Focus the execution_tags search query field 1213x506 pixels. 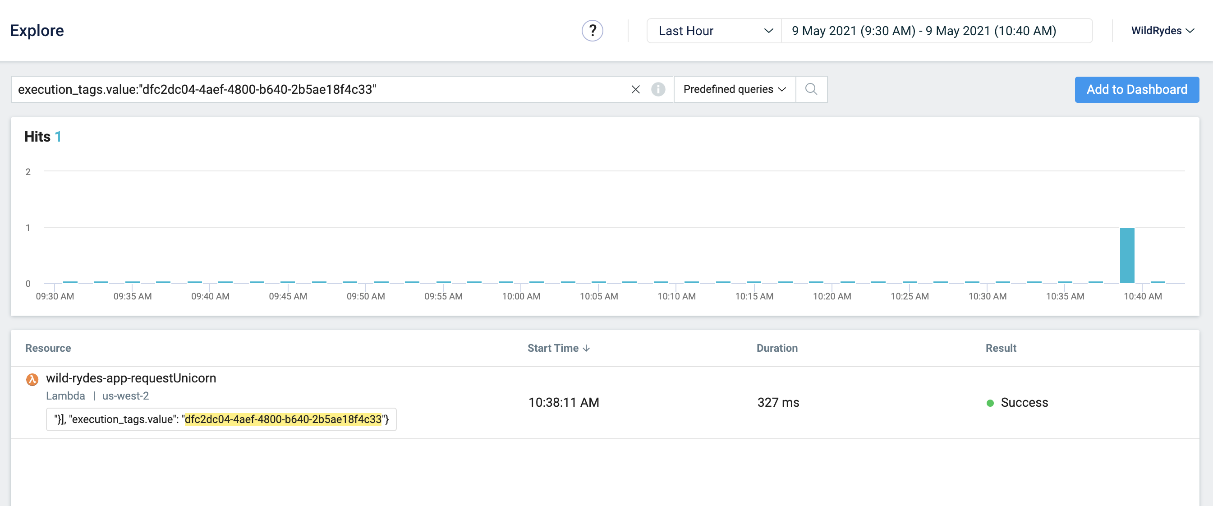[320, 89]
